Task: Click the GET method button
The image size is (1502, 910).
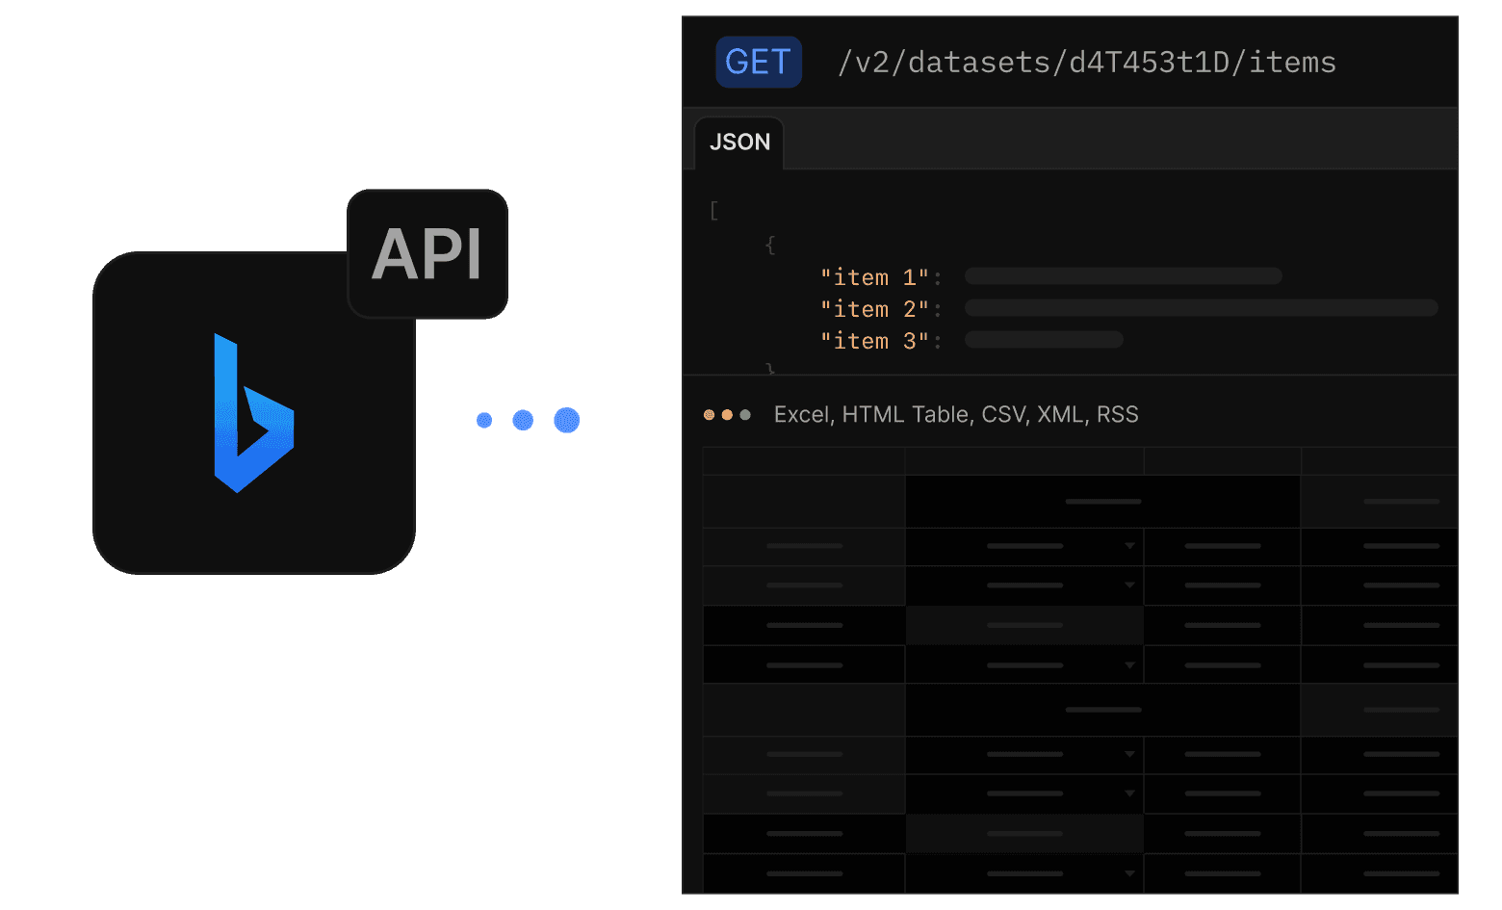Action: click(x=759, y=62)
